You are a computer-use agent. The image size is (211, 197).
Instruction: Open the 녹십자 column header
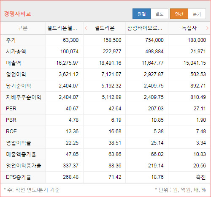pyautogui.click(x=189, y=28)
